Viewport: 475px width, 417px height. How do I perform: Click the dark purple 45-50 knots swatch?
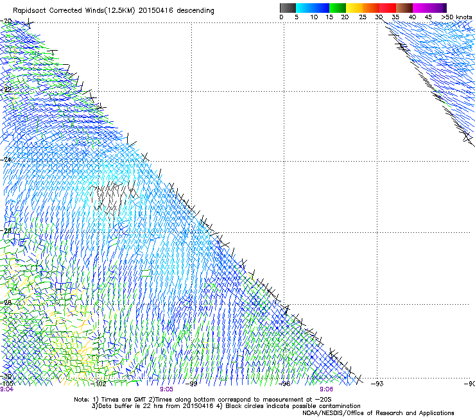pos(438,8)
